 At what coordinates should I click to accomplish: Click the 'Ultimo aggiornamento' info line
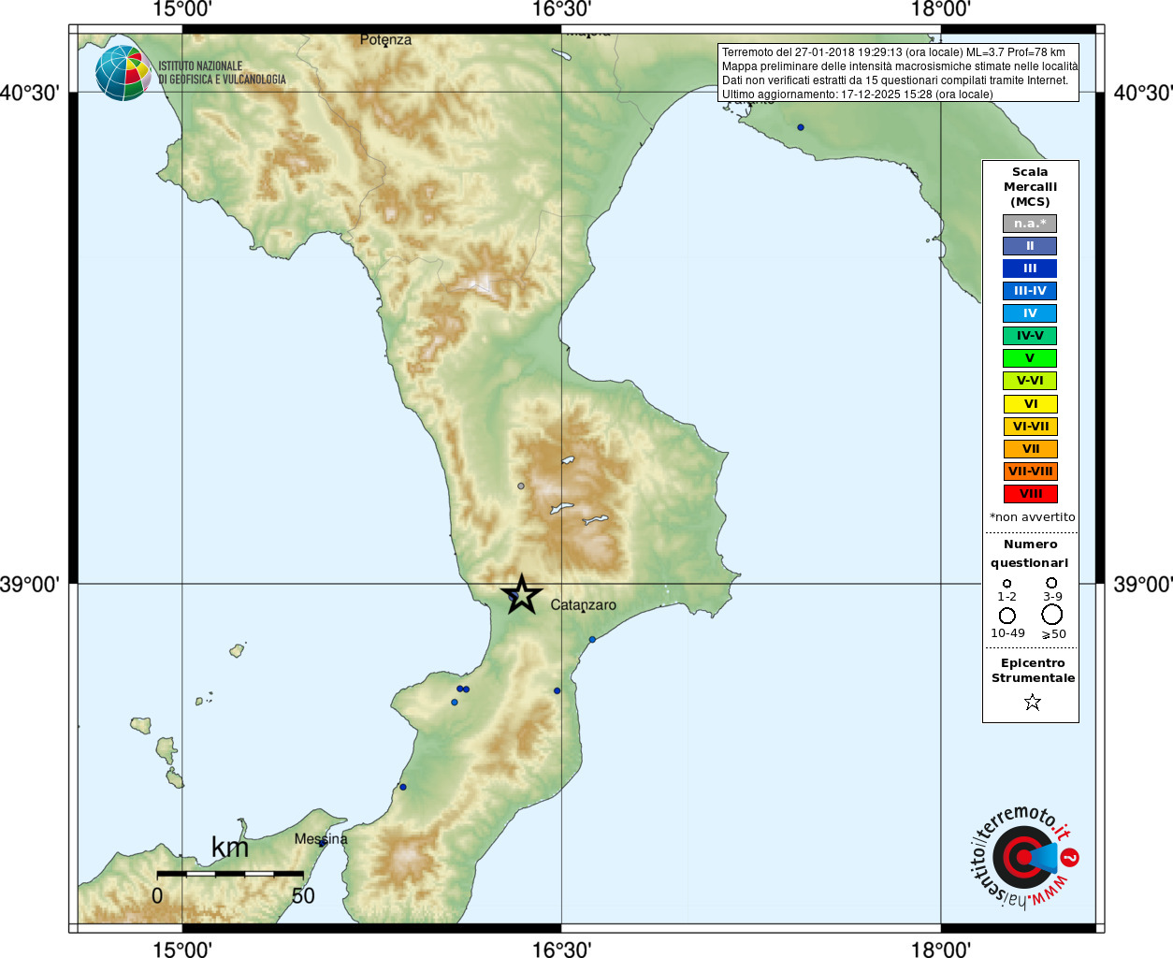857,94
